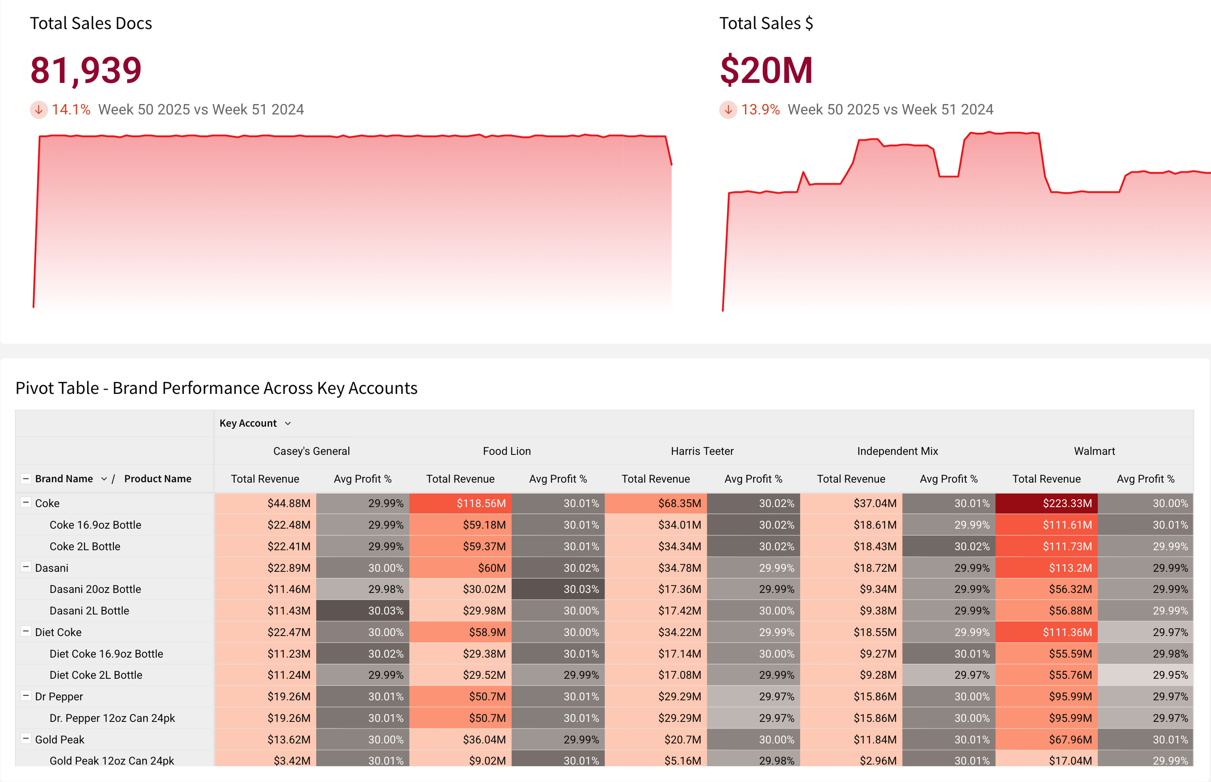The image size is (1211, 782).
Task: Collapse all rows via header minus icon
Action: [x=25, y=478]
